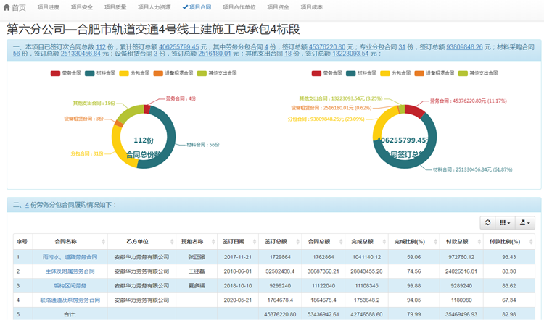The height and width of the screenshot is (320, 544).
Task: Open the table export dropdown
Action: click(x=526, y=222)
